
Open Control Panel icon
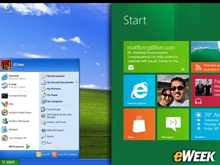[x=43, y=109]
